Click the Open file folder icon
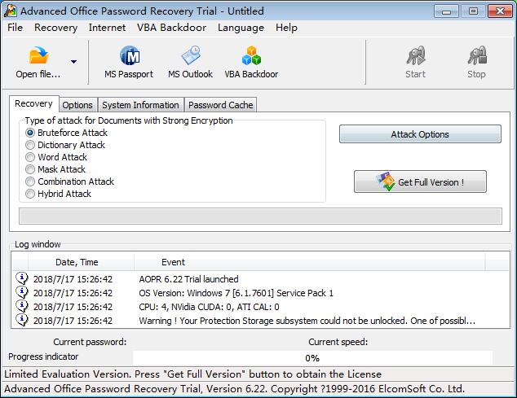Viewport: 517px width, 398px height. [x=38, y=55]
